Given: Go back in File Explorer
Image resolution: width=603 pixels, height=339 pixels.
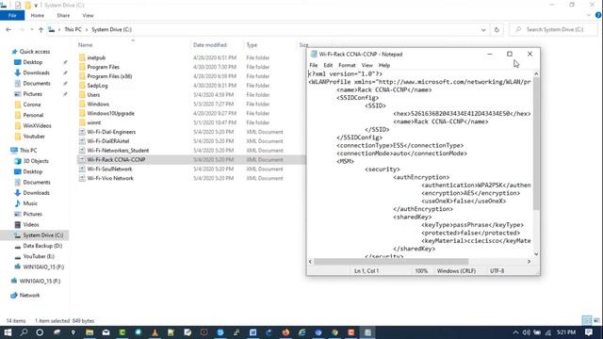Looking at the screenshot, I should click(8, 29).
